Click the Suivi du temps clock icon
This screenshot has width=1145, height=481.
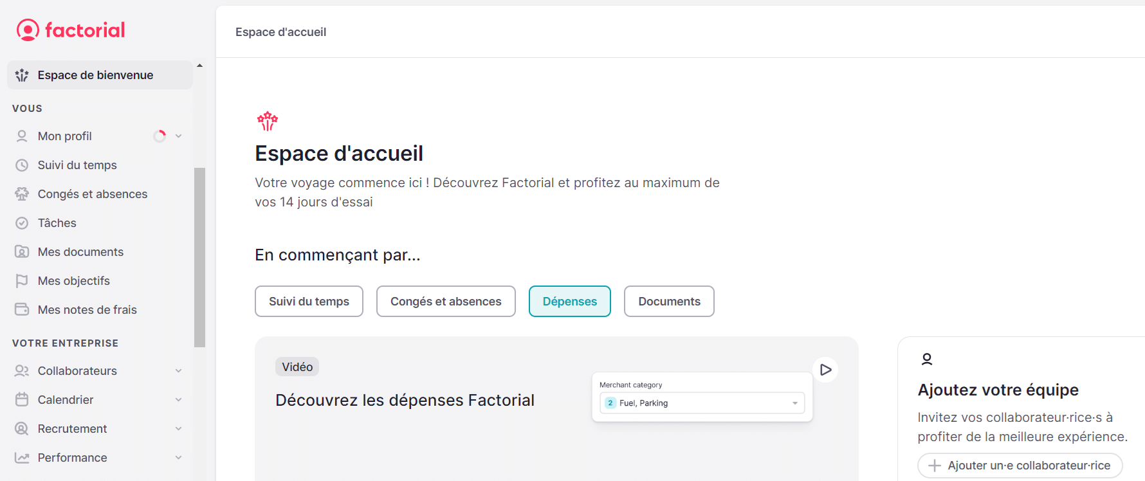click(x=22, y=165)
